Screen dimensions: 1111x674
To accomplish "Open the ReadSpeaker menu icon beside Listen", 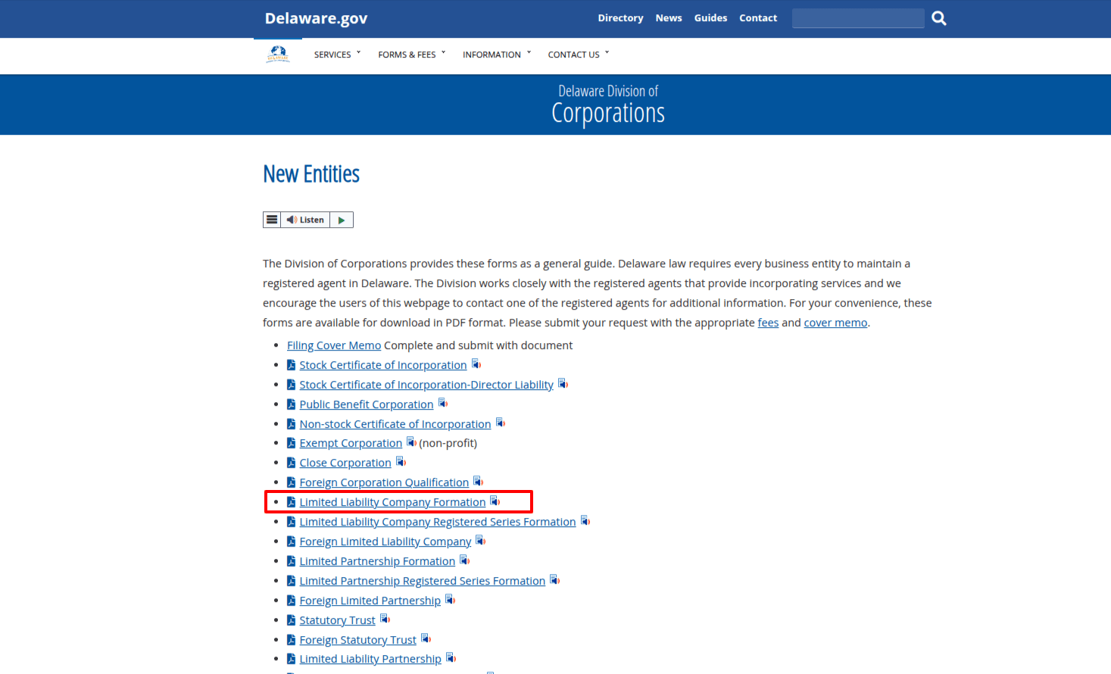I will click(272, 220).
